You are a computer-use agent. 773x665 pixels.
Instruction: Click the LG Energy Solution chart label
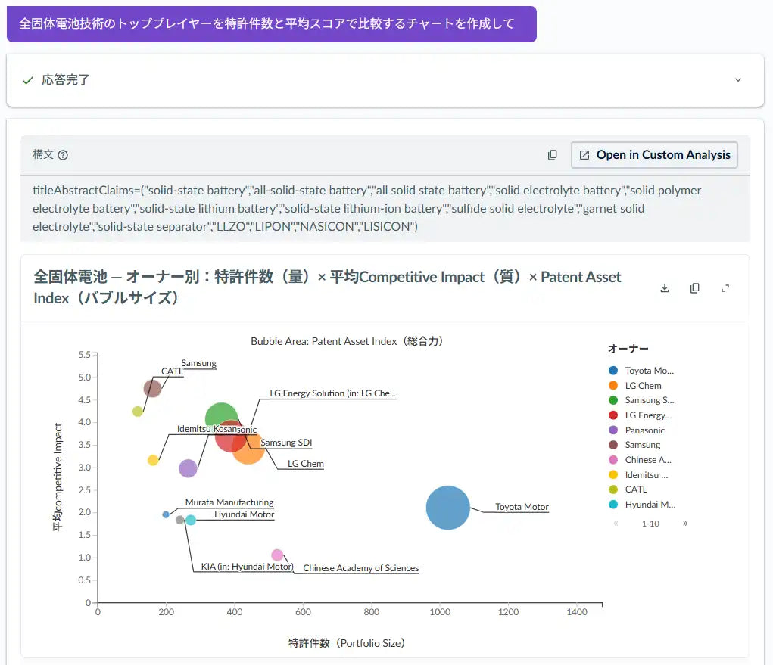(x=333, y=393)
